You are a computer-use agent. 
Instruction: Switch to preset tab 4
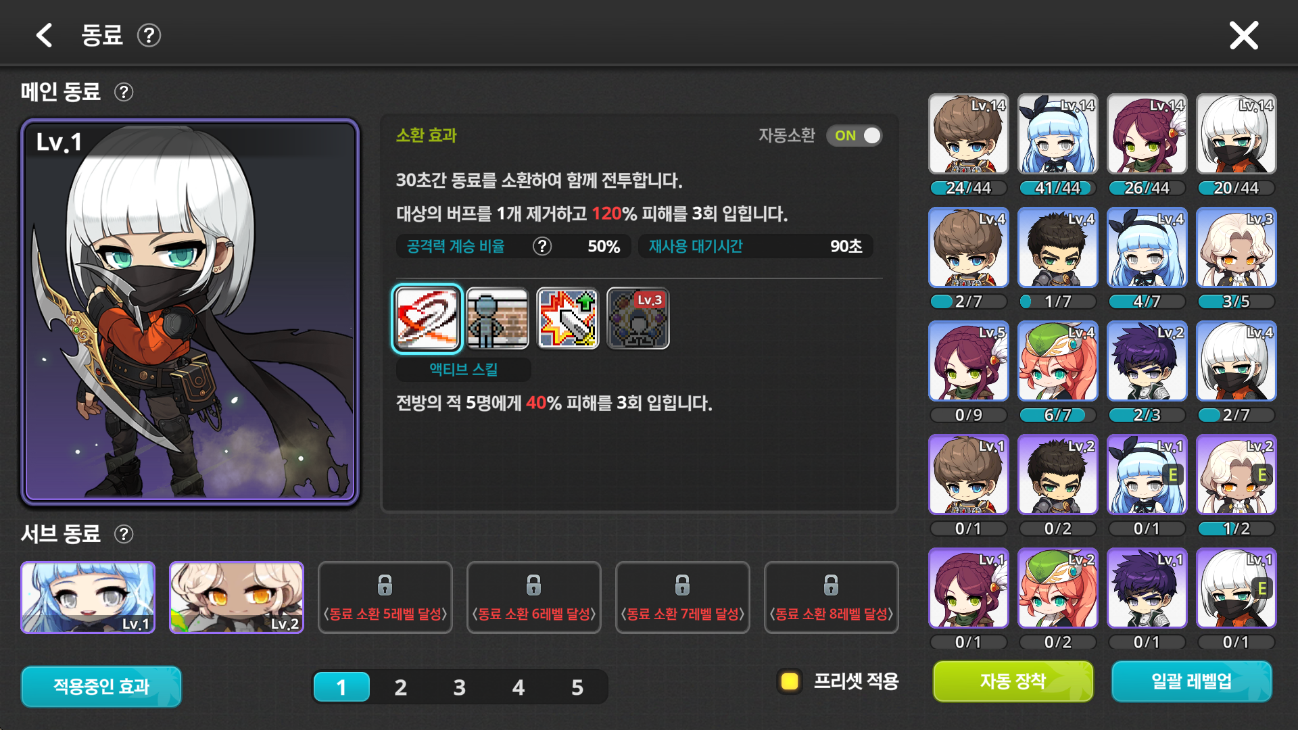tap(518, 687)
